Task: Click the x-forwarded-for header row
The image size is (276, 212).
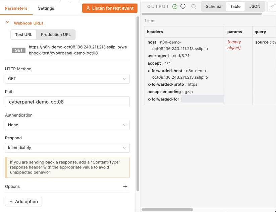Action: click(186, 99)
